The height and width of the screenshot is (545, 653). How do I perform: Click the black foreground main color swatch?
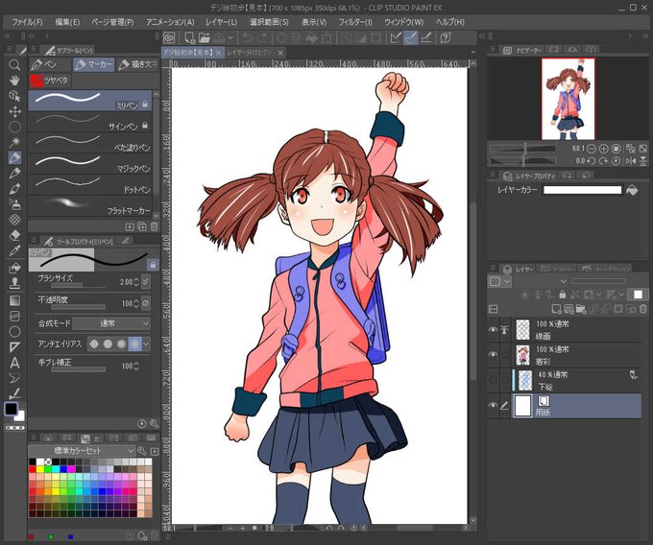[11, 409]
